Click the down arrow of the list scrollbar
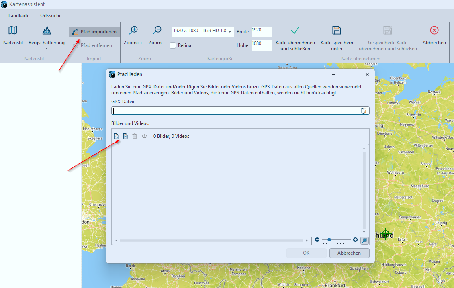This screenshot has width=454, height=288. [364, 232]
